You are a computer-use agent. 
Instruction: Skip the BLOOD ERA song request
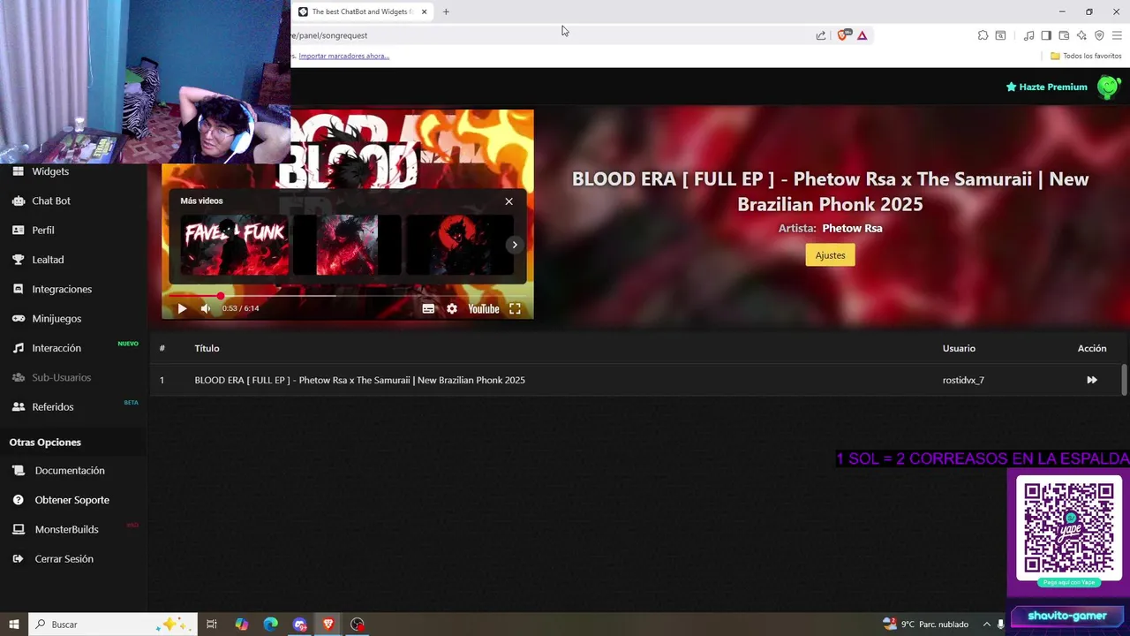pyautogui.click(x=1092, y=380)
